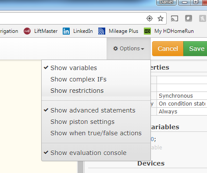Click the green Save button

point(195,49)
